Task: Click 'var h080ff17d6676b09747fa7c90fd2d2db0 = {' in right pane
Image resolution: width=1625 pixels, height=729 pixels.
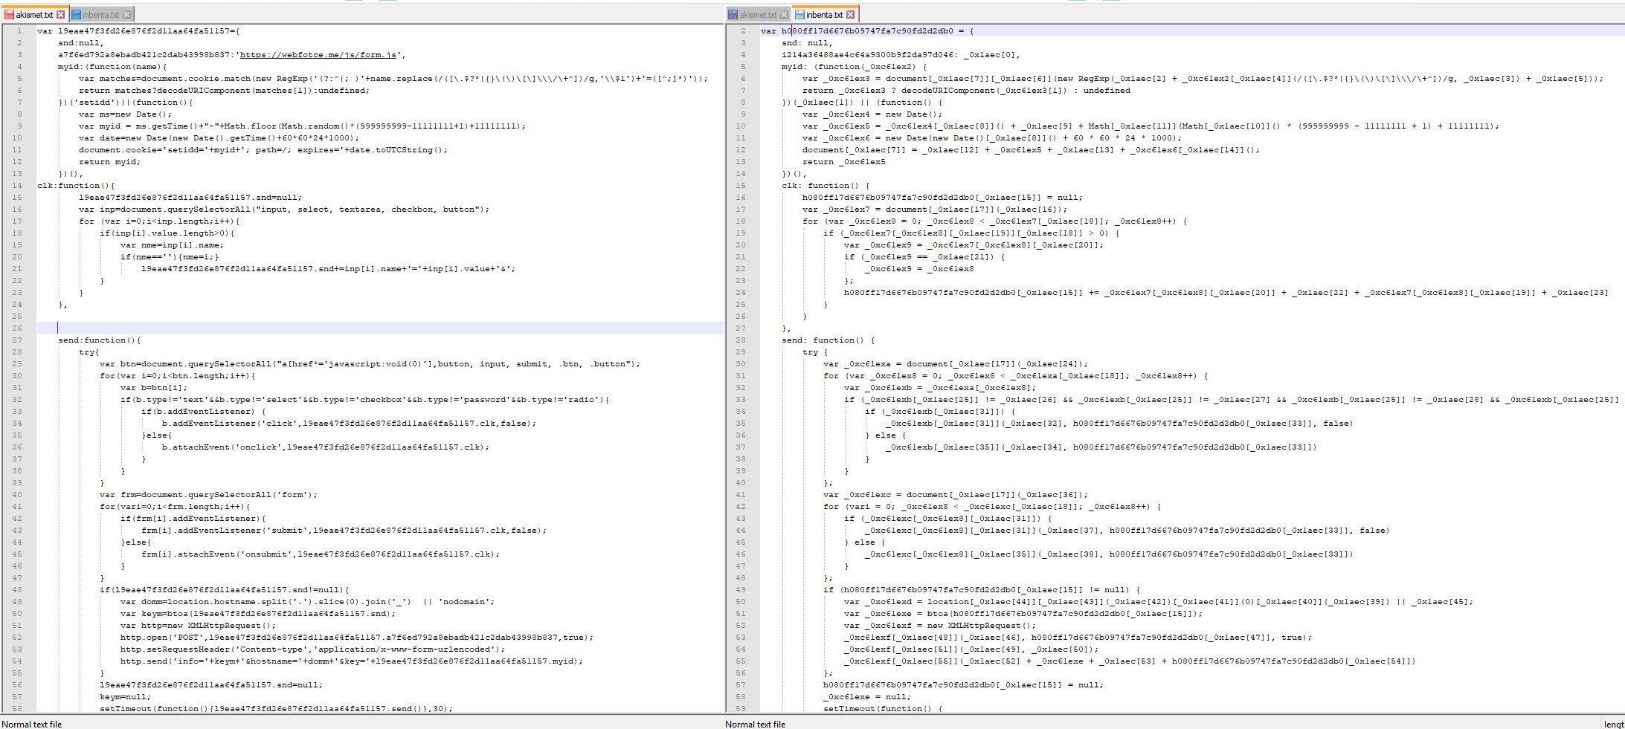Action: pos(867,31)
